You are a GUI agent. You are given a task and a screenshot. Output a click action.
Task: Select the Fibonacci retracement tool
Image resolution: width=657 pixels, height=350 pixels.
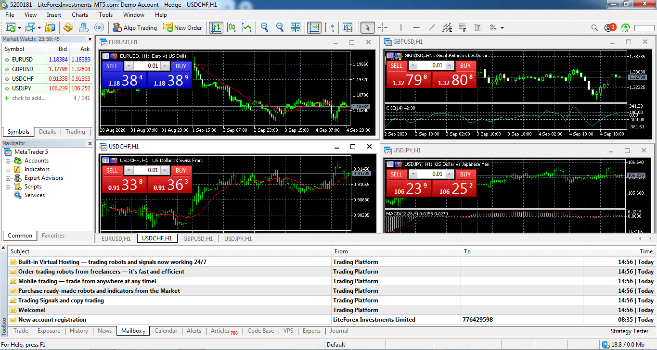(x=462, y=27)
